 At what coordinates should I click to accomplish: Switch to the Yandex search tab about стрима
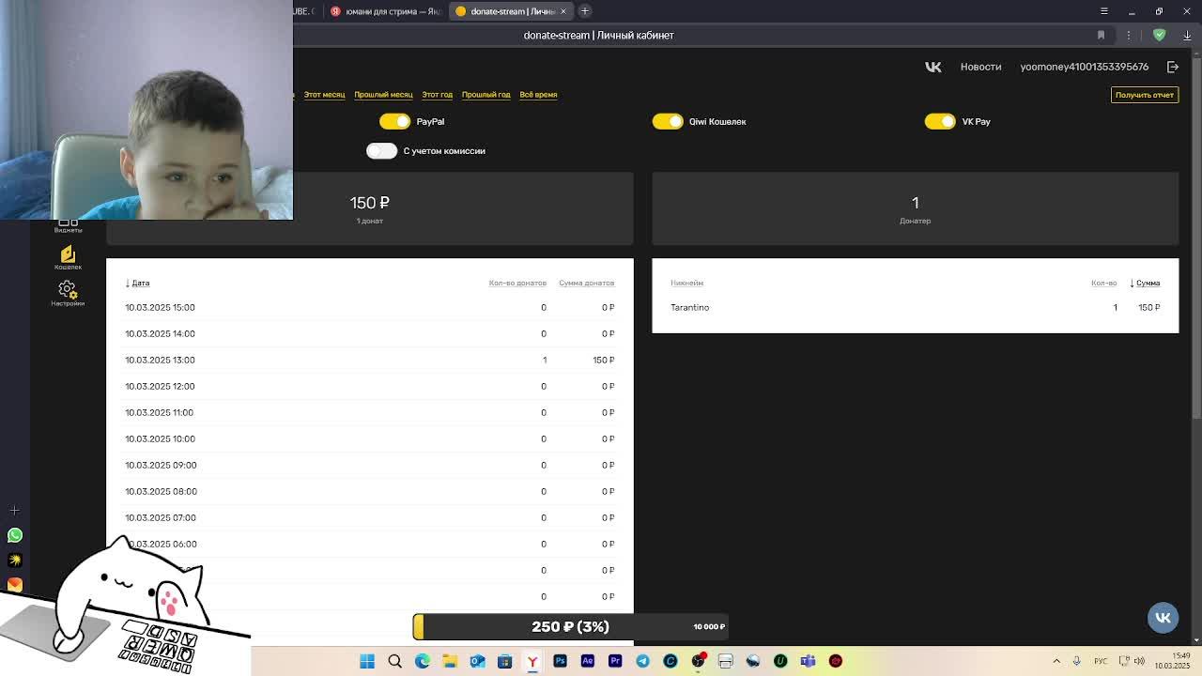tap(386, 11)
